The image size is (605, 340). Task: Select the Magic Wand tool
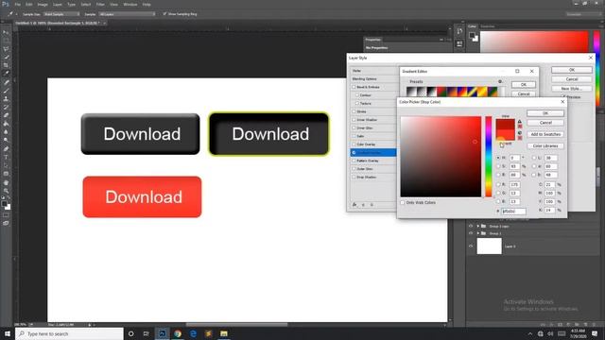pyautogui.click(x=6, y=57)
